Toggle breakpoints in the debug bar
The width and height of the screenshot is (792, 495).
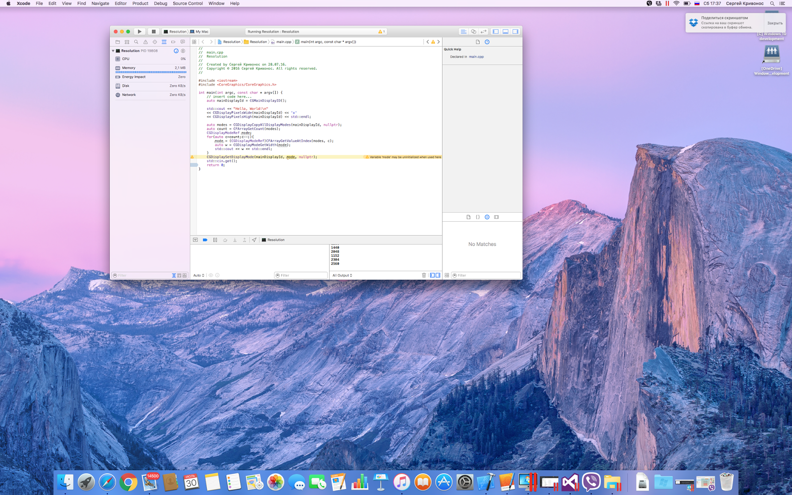[205, 240]
